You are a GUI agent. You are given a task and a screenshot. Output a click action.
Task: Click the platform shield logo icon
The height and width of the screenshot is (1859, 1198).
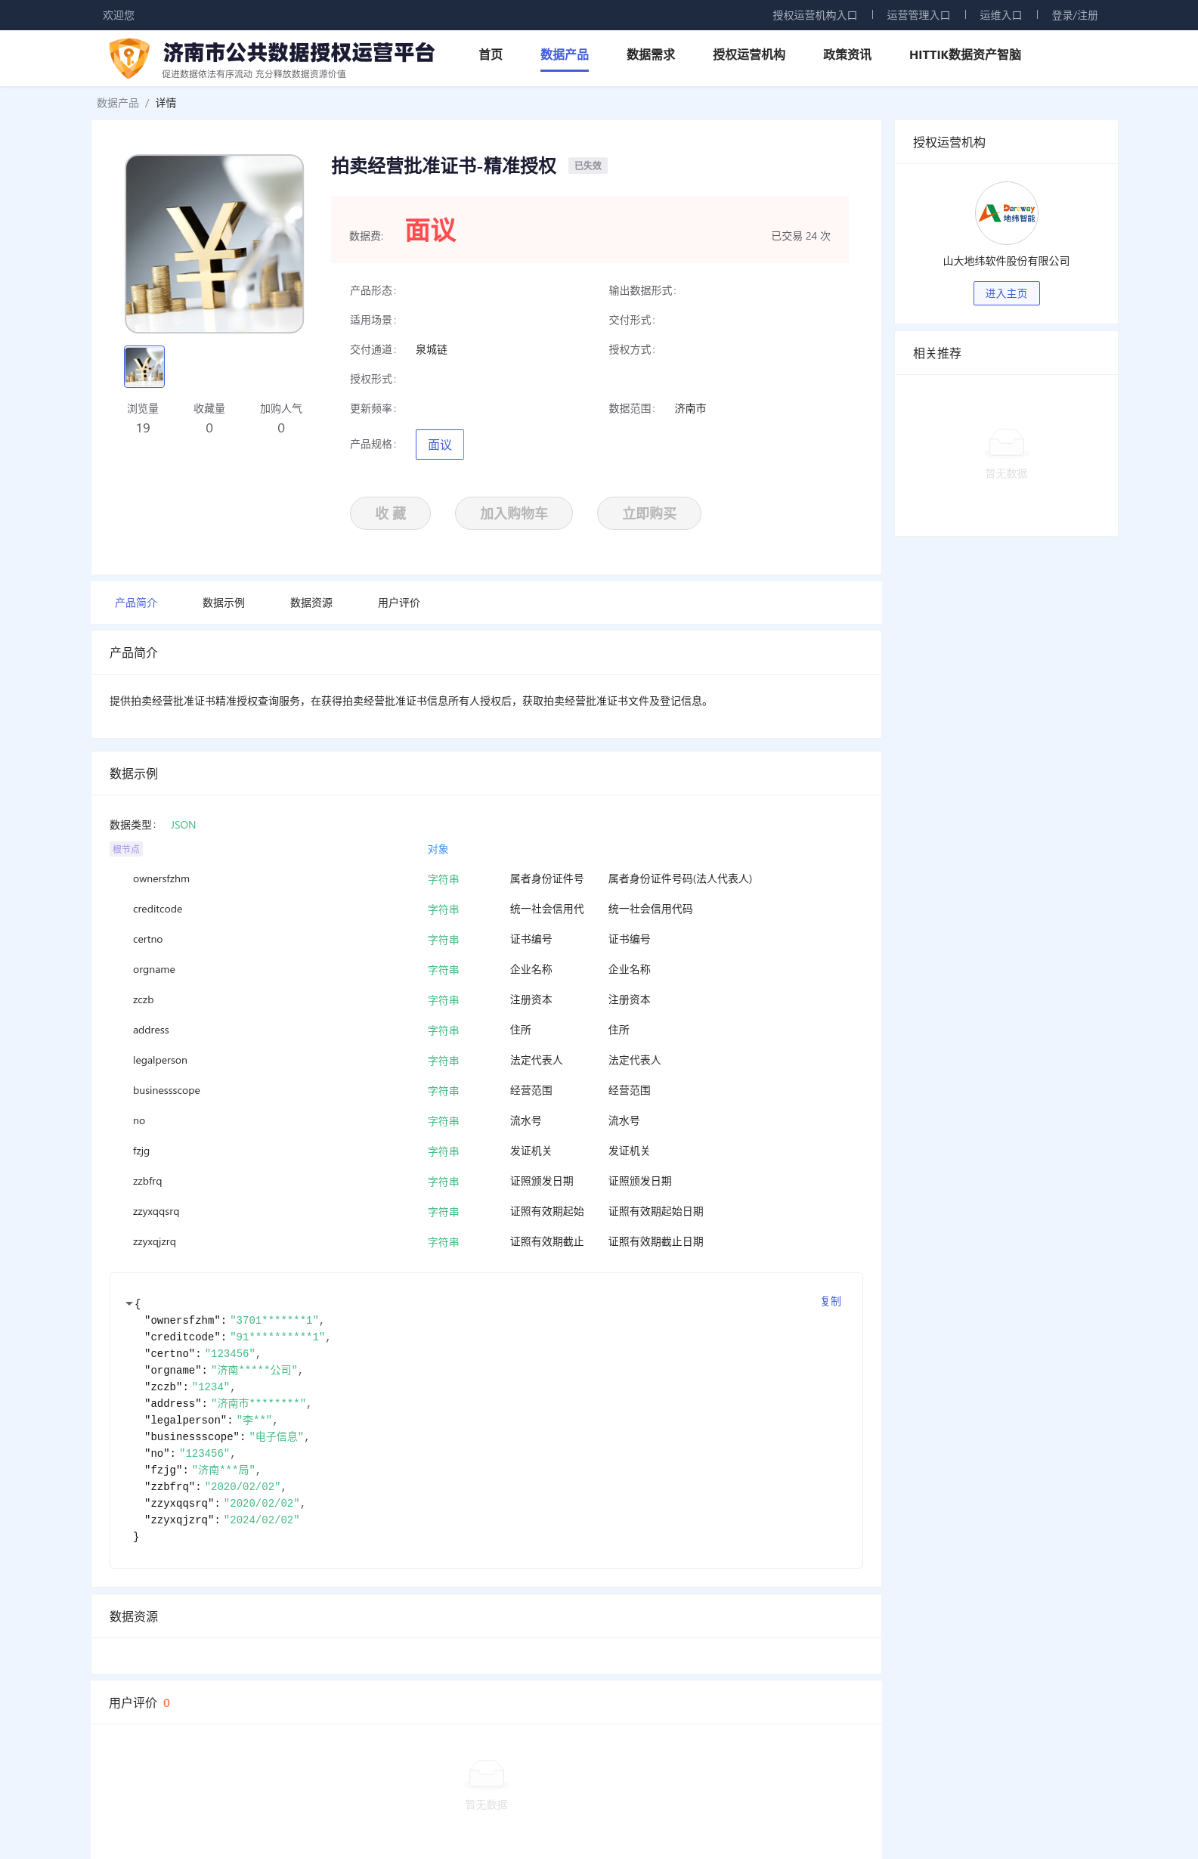[128, 57]
